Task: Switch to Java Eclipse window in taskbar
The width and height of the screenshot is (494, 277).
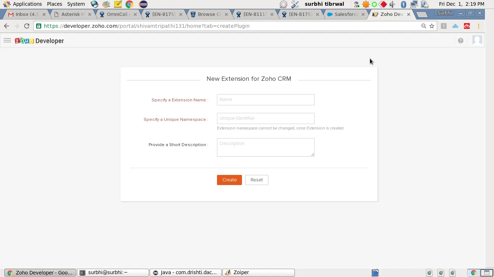Action: pyautogui.click(x=186, y=273)
